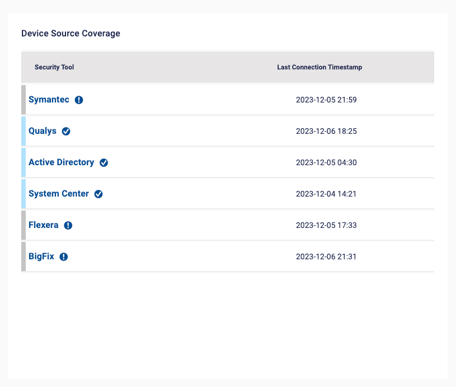Select timestamp 2023-12-06 21:31
Image resolution: width=456 pixels, height=387 pixels.
(326, 257)
